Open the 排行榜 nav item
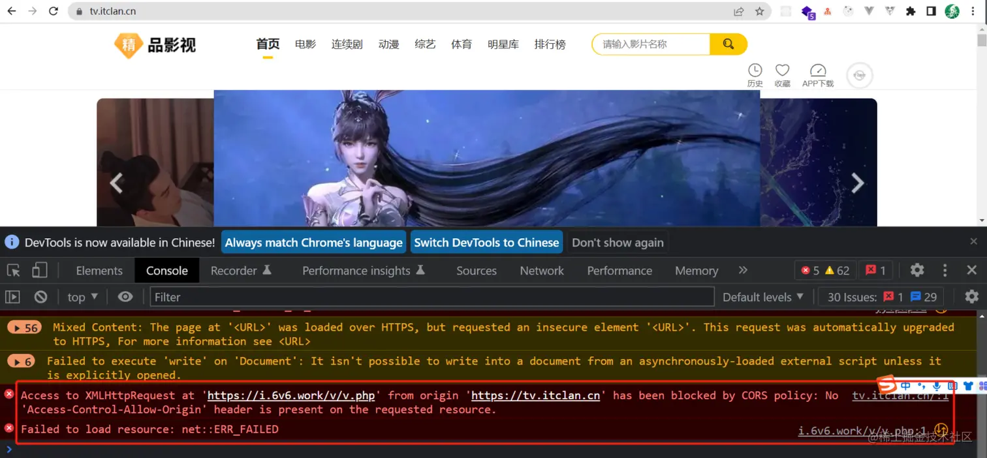 point(550,44)
